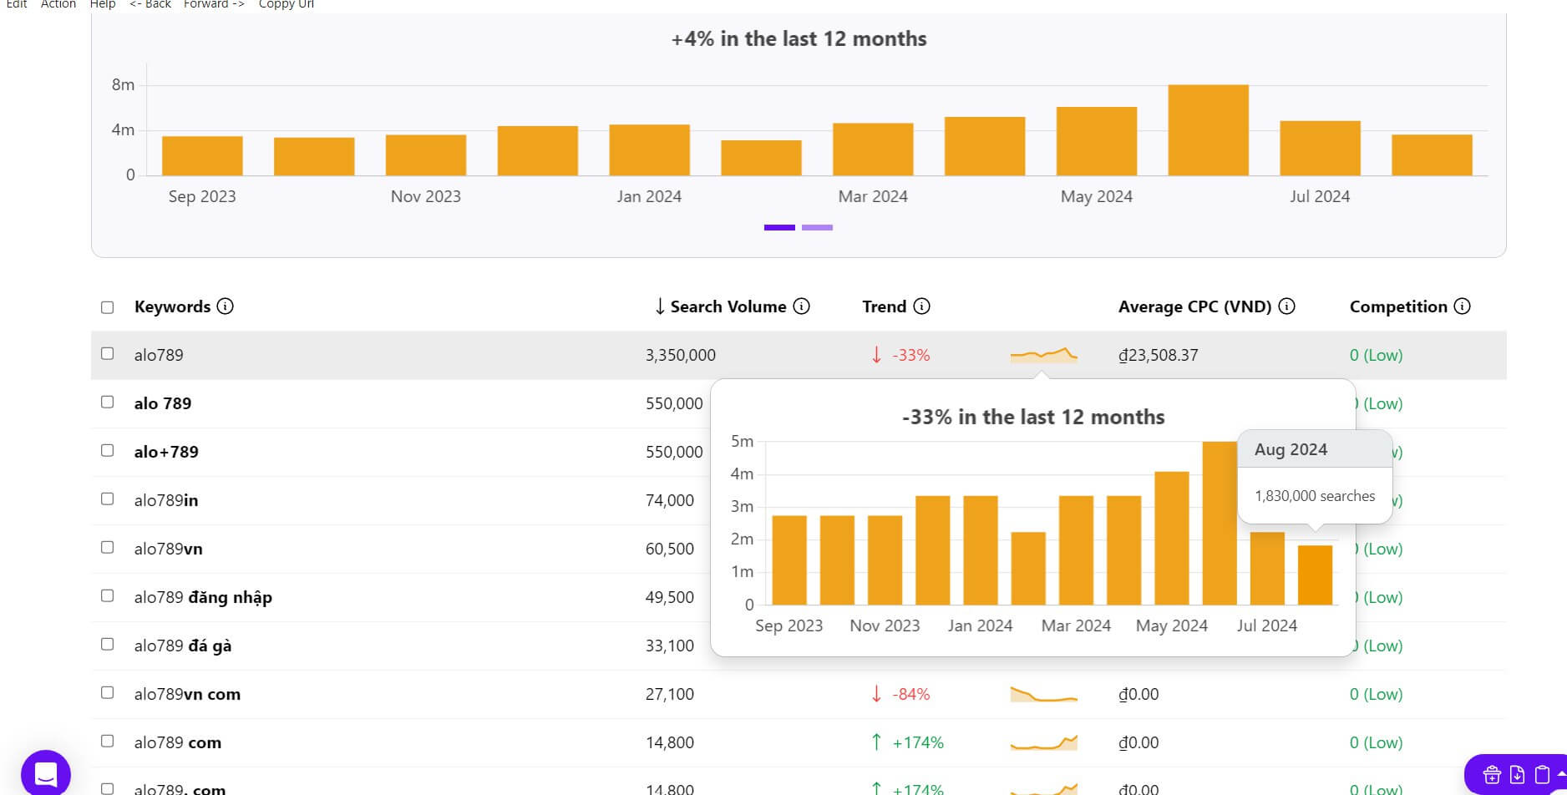1567x795 pixels.
Task: Click the alo789 trend sparkline
Action: 1043,355
